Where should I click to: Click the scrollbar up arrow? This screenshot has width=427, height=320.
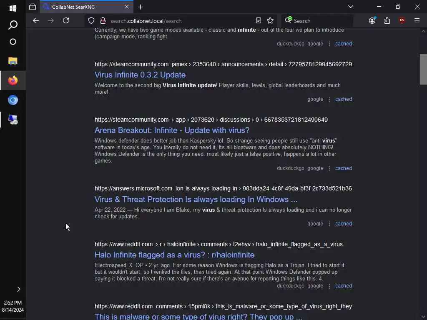coord(423,31)
